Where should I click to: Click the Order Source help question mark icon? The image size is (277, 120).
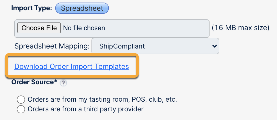pos(63,83)
